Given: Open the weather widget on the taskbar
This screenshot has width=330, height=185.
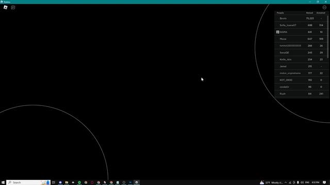Looking at the screenshot, I should [x=271, y=182].
